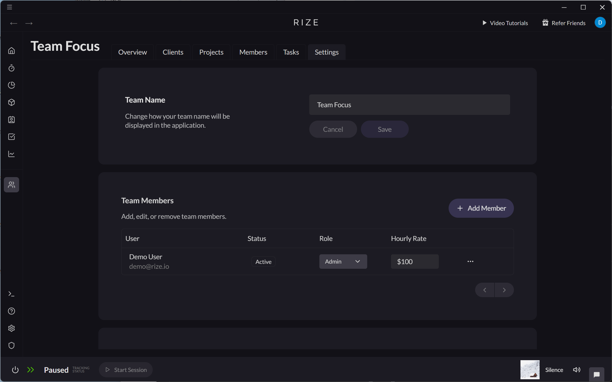Select the timer/sessions icon in sidebar
Viewport: 612px width, 382px height.
pyautogui.click(x=11, y=68)
